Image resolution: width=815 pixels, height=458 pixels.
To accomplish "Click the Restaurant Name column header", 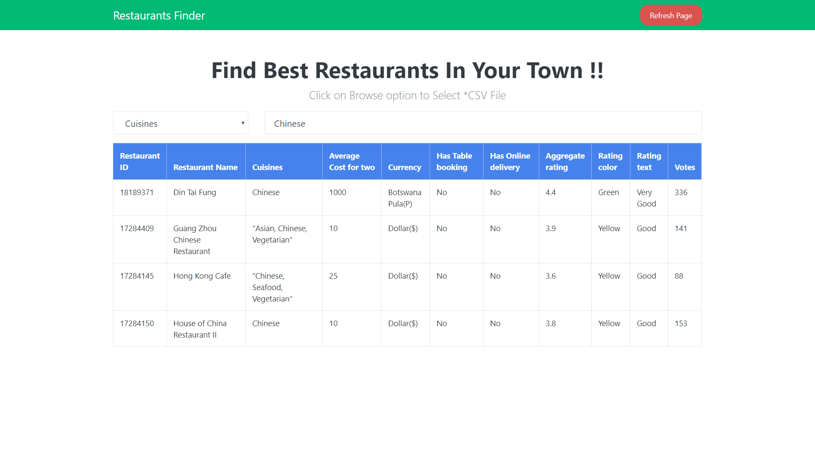I will [x=205, y=167].
